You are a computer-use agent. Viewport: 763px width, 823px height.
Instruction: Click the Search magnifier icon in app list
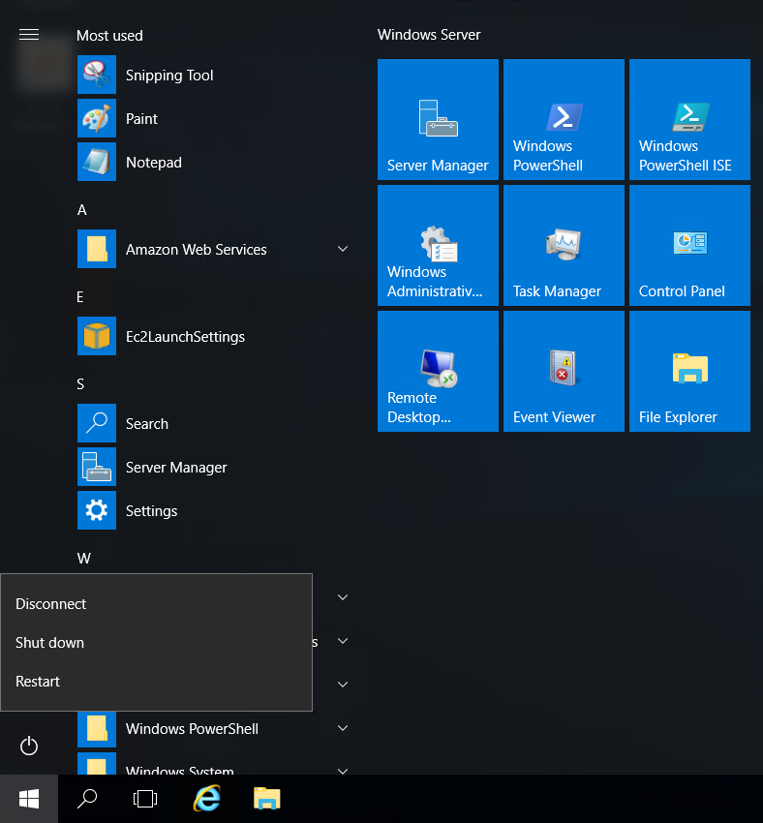97,423
